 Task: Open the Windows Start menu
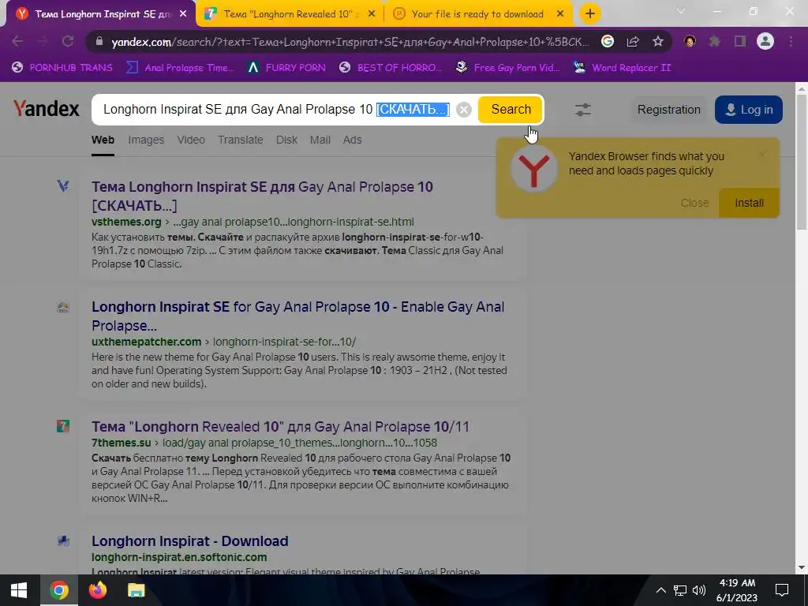[19, 590]
